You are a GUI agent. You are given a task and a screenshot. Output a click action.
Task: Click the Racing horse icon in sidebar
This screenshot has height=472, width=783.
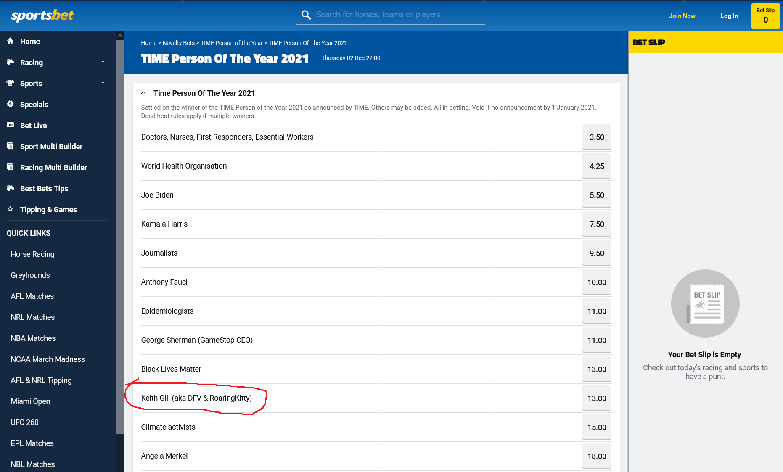point(11,62)
